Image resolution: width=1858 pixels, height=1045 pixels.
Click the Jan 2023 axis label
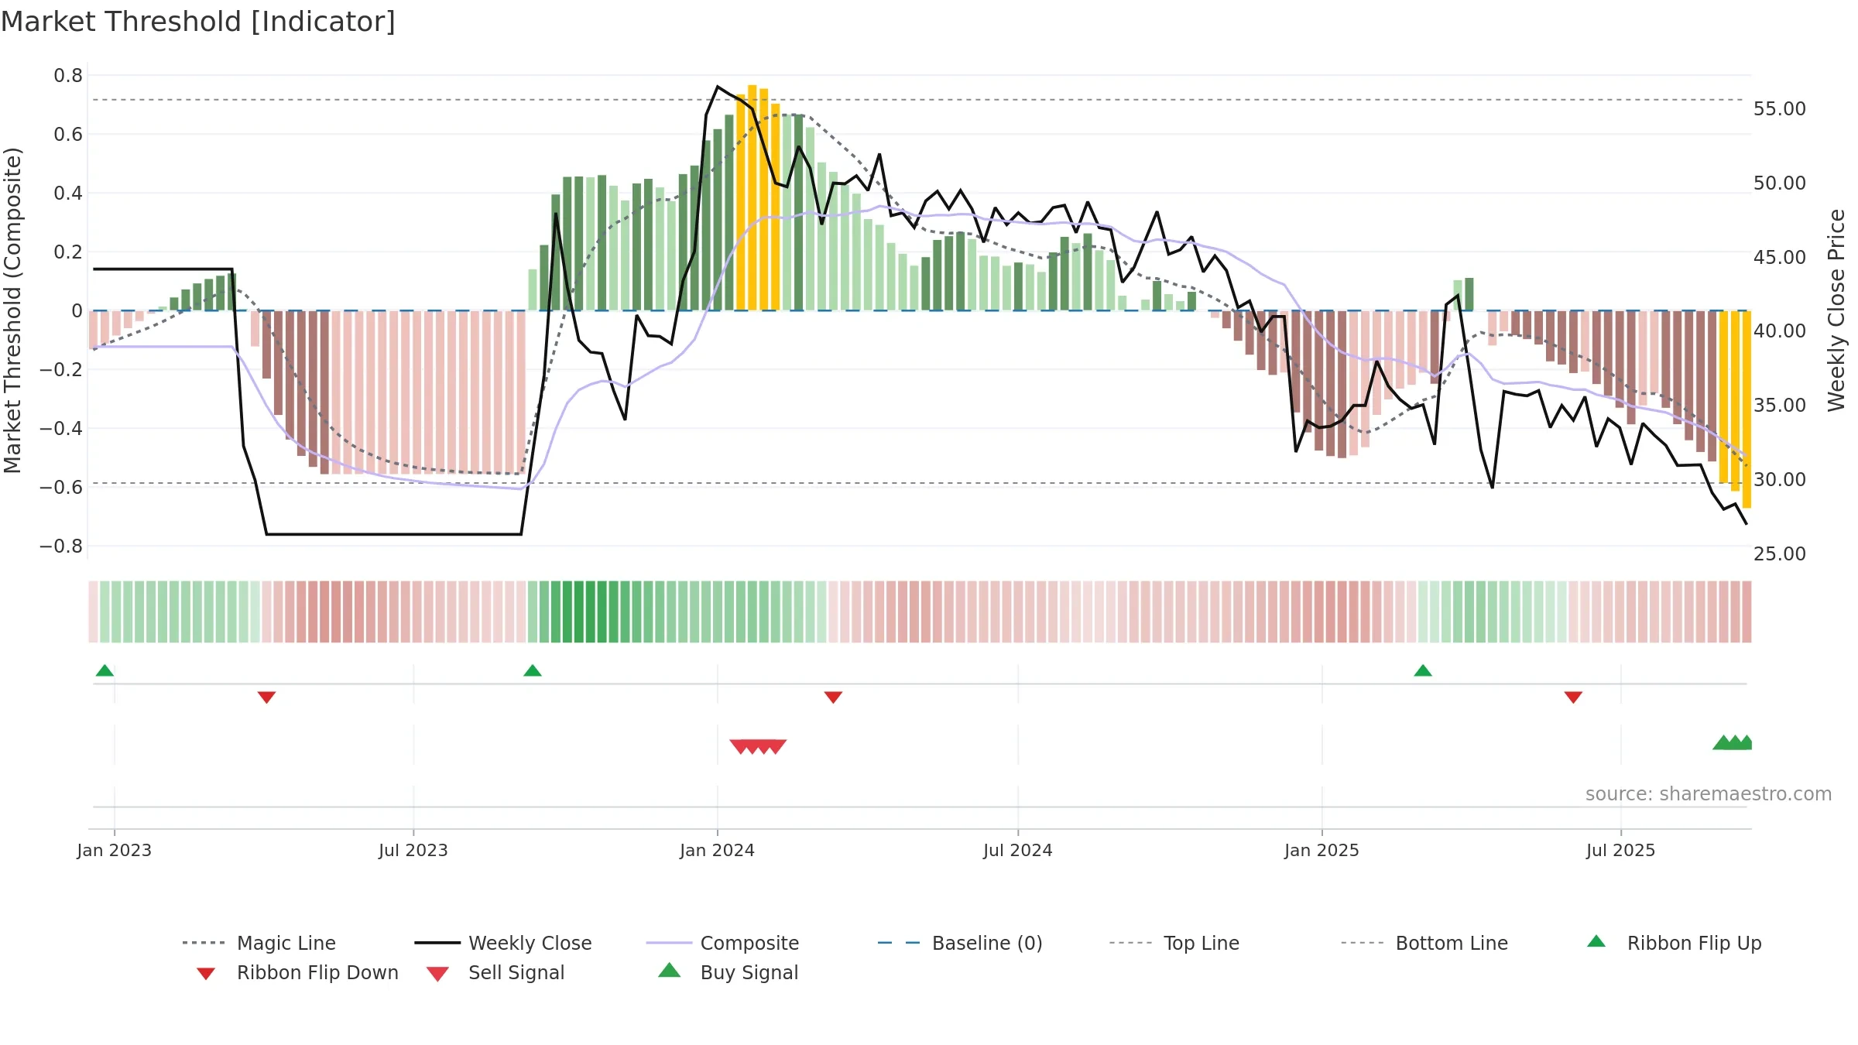tap(115, 850)
